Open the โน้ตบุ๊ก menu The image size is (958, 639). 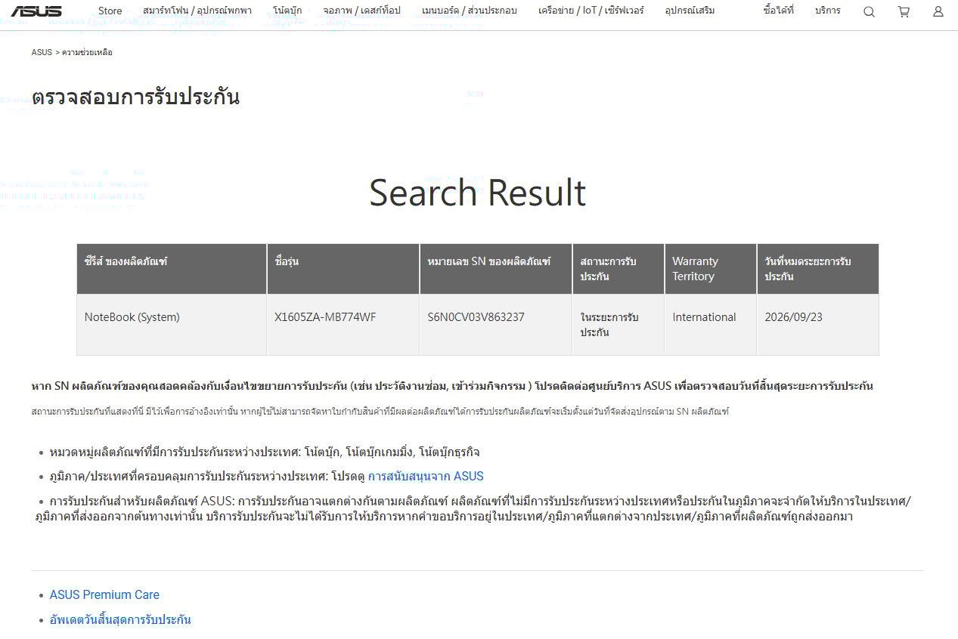[x=287, y=11]
